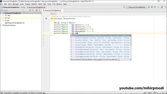This screenshot has width=167, height=94.
Task: Click the read-only lock icon in status bar
Action: coord(160,93)
